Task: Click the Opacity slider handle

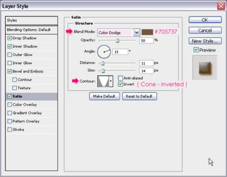Action: pos(118,40)
